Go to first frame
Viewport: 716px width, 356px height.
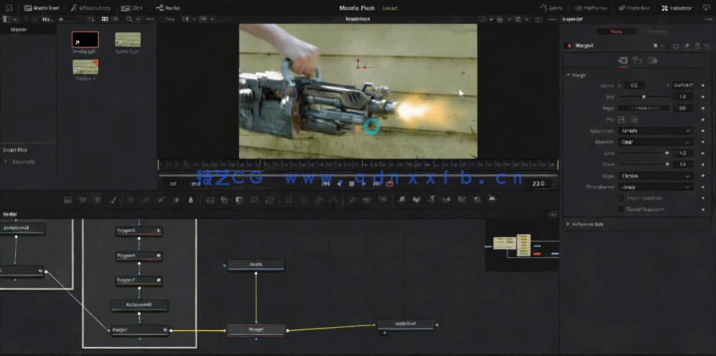[x=326, y=183]
